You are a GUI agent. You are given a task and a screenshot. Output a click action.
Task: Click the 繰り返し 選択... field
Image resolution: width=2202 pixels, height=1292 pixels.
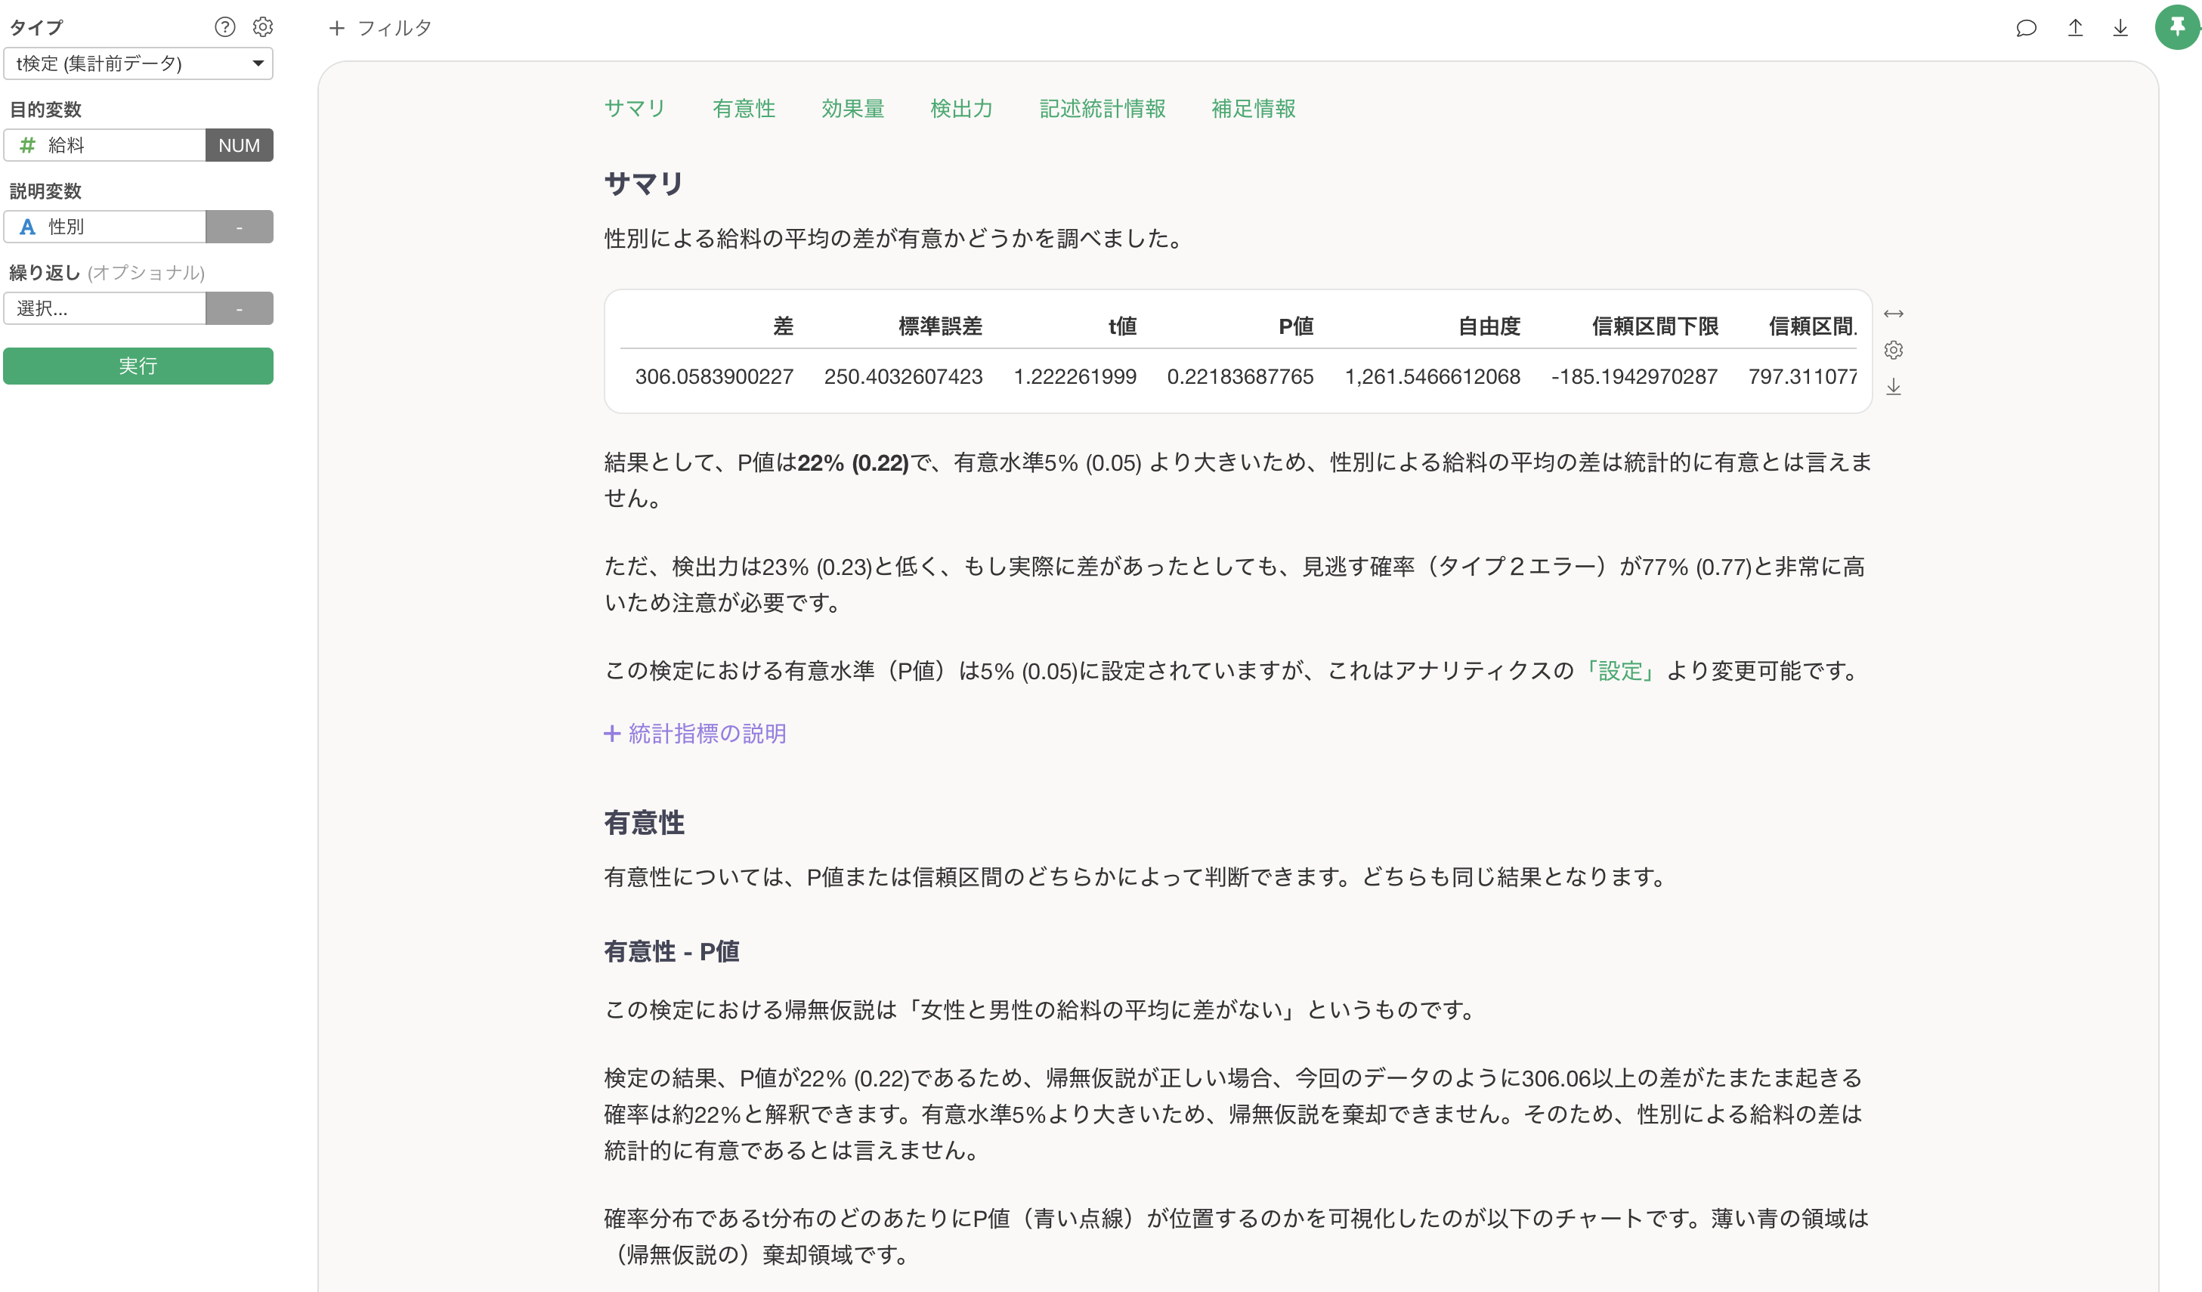tap(105, 308)
